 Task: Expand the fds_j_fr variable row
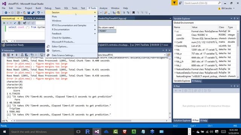click(175, 61)
